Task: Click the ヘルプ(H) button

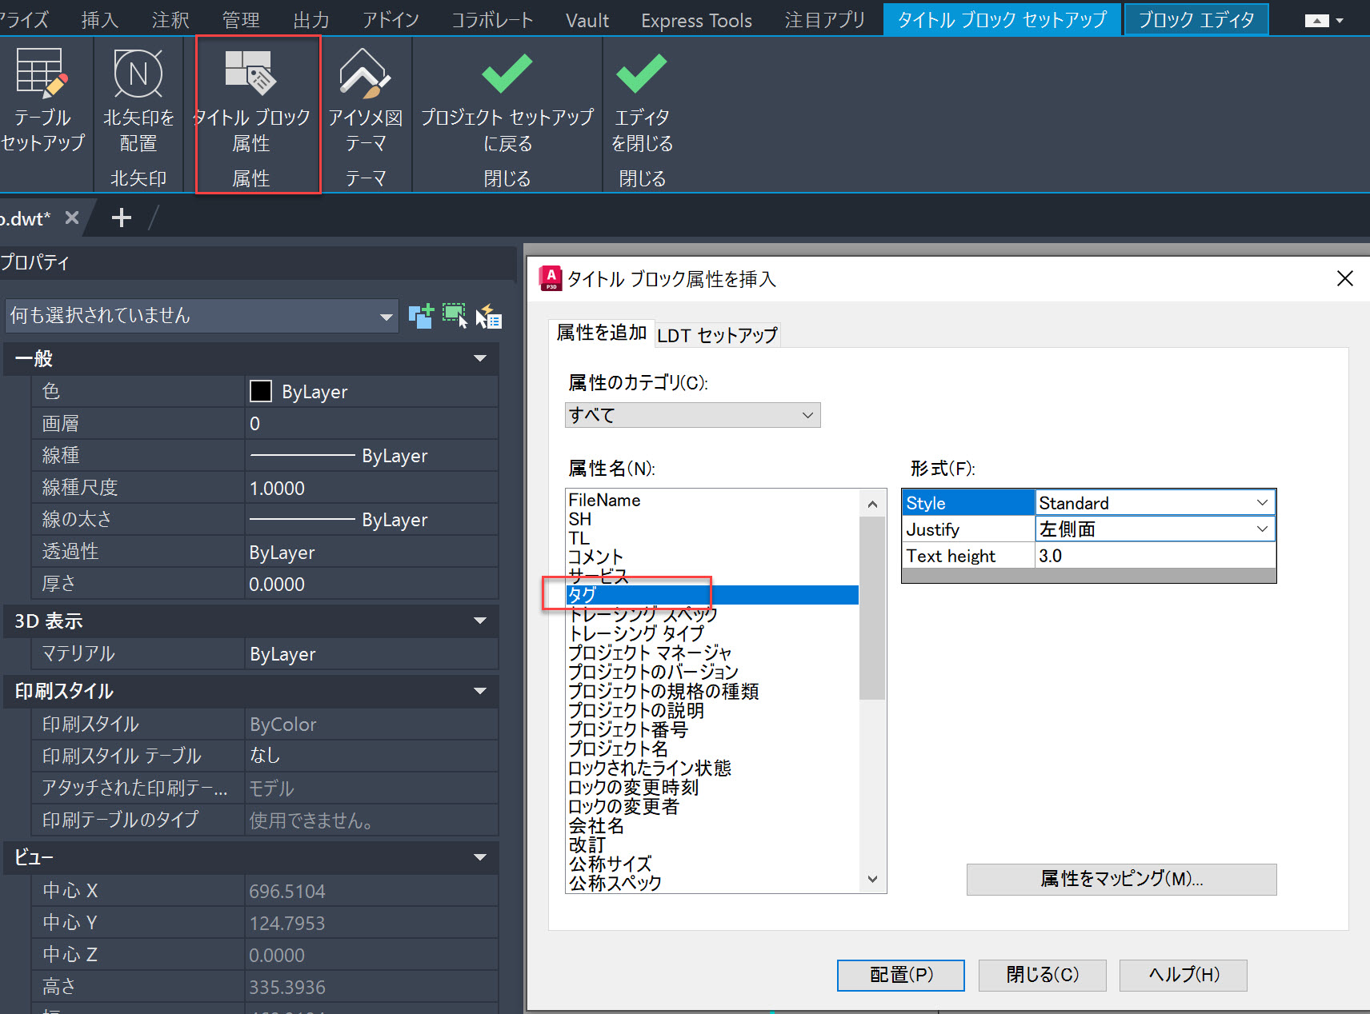Action: click(x=1184, y=975)
